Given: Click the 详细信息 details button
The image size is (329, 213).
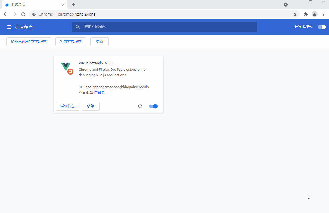Looking at the screenshot, I should [x=67, y=106].
